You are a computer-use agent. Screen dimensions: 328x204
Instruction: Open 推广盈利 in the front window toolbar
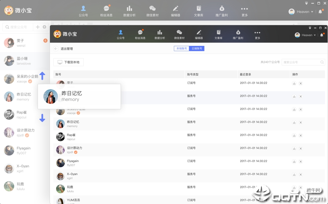pos(238,35)
